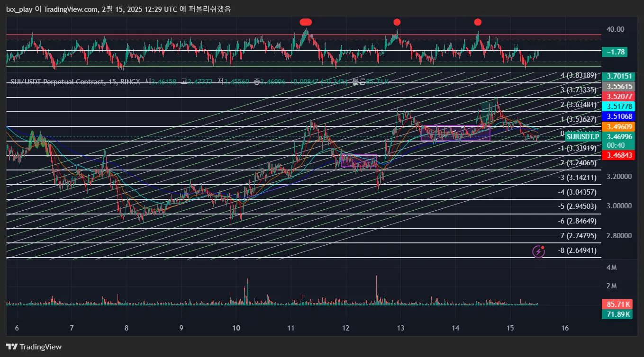The height and width of the screenshot is (357, 644).
Task: Click Fib level label -2 (3.24065)
Action: (577, 163)
